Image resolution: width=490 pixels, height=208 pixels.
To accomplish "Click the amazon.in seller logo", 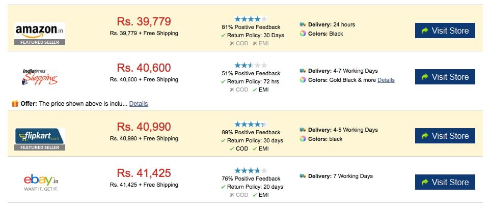I will point(40,34).
